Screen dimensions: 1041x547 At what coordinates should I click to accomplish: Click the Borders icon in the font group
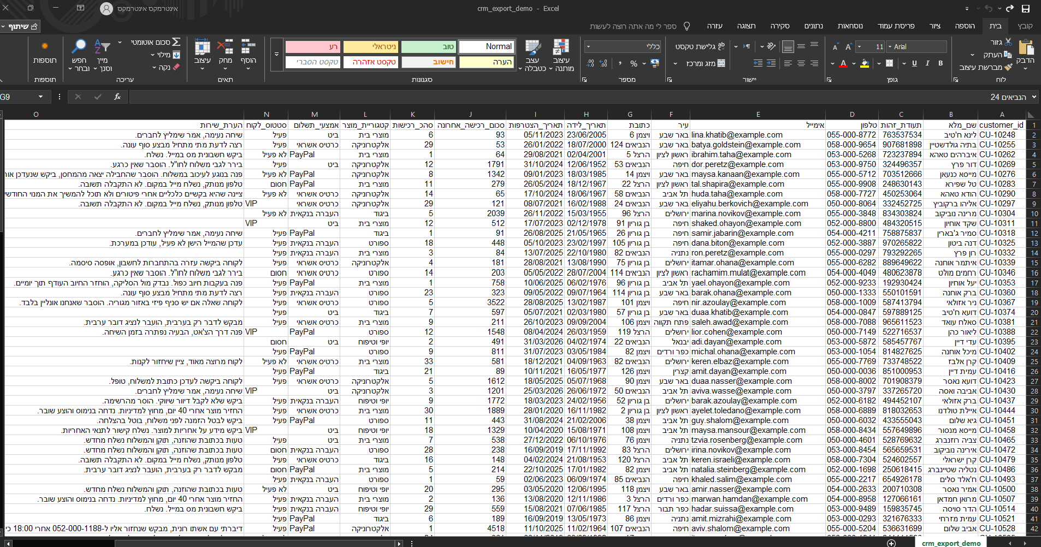[889, 63]
